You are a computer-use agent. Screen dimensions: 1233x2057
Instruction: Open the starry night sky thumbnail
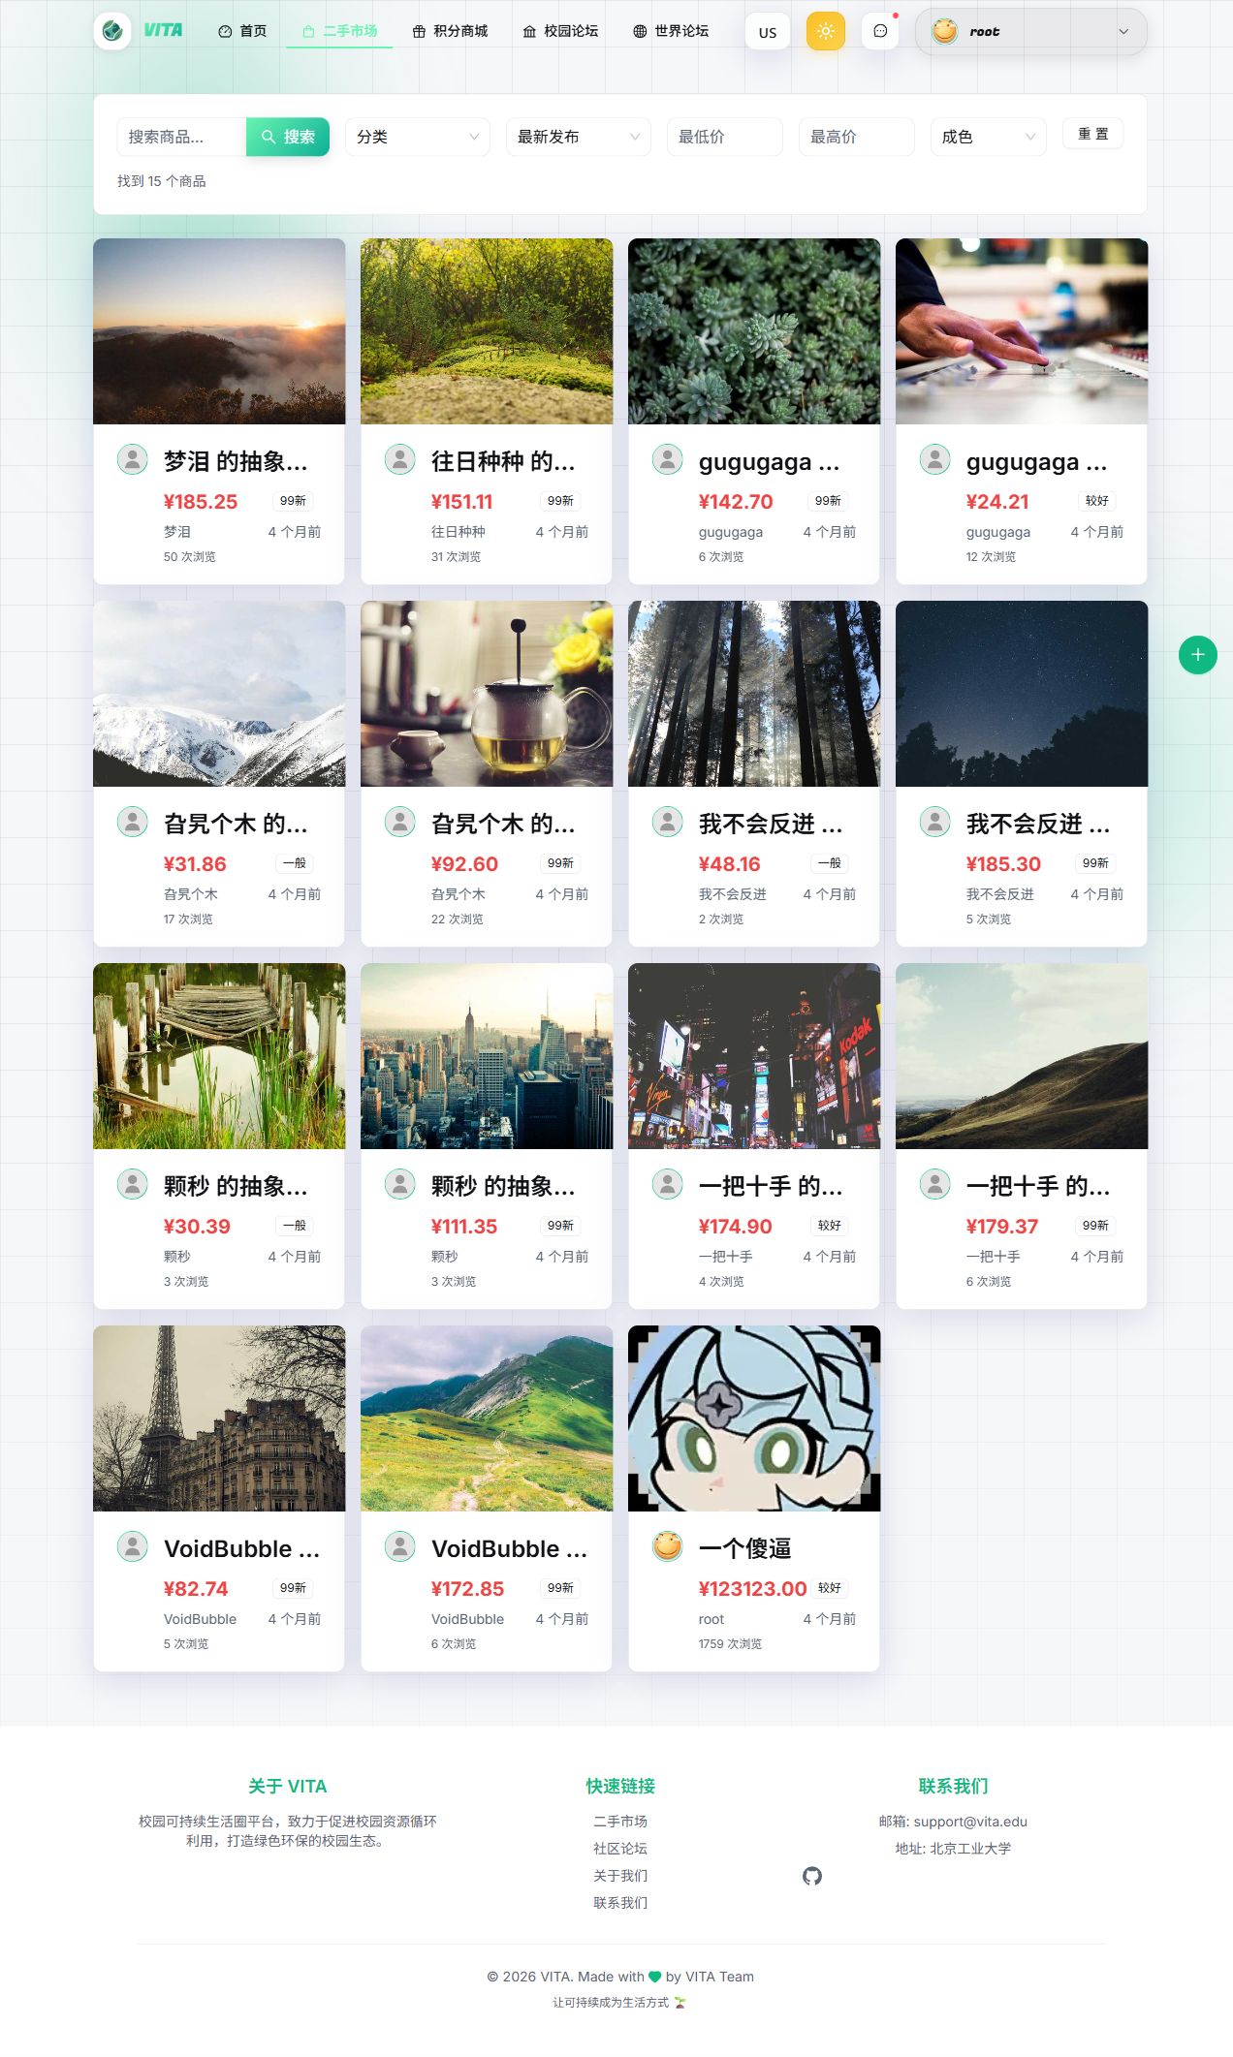coord(1022,694)
